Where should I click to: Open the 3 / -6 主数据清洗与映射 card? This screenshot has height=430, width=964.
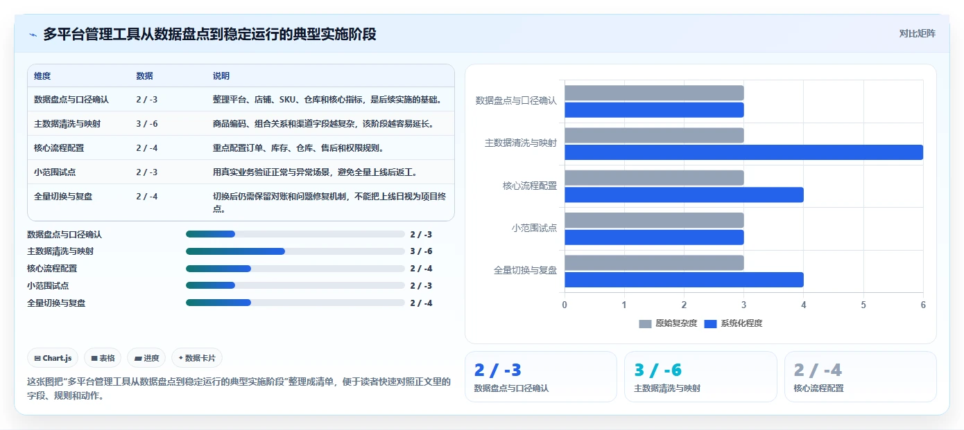700,377
